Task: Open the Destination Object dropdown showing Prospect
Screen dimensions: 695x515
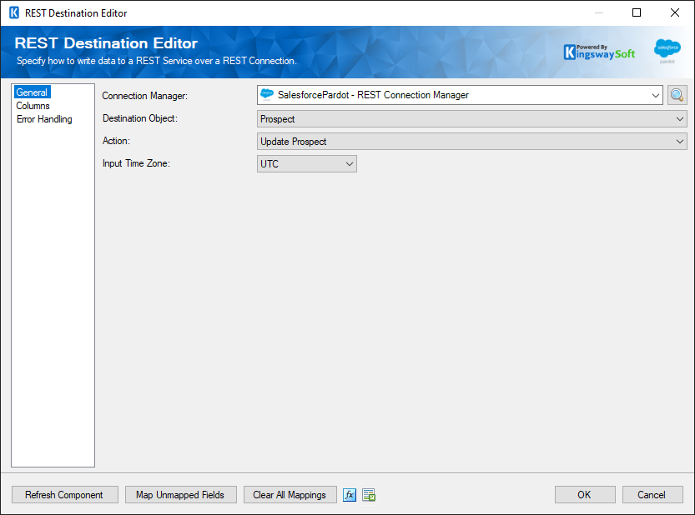Action: (471, 118)
